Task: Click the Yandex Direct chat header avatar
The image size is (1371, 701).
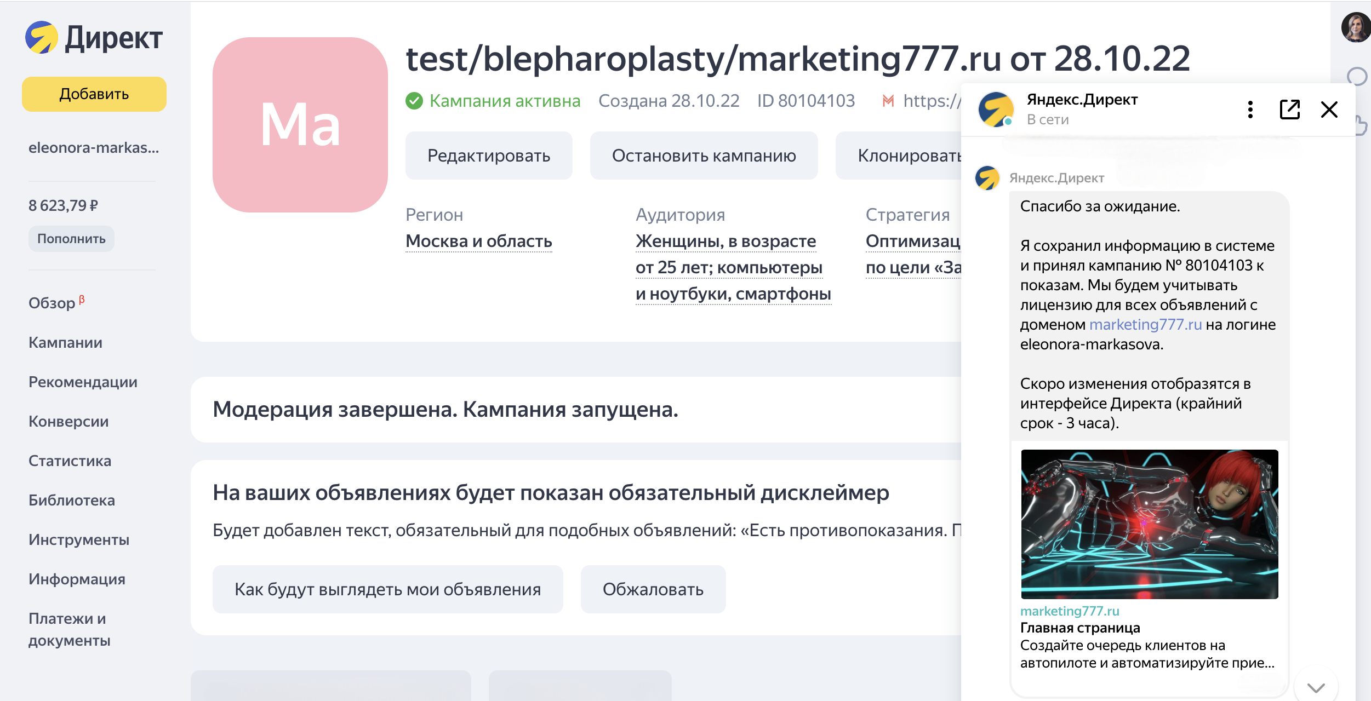Action: [996, 110]
